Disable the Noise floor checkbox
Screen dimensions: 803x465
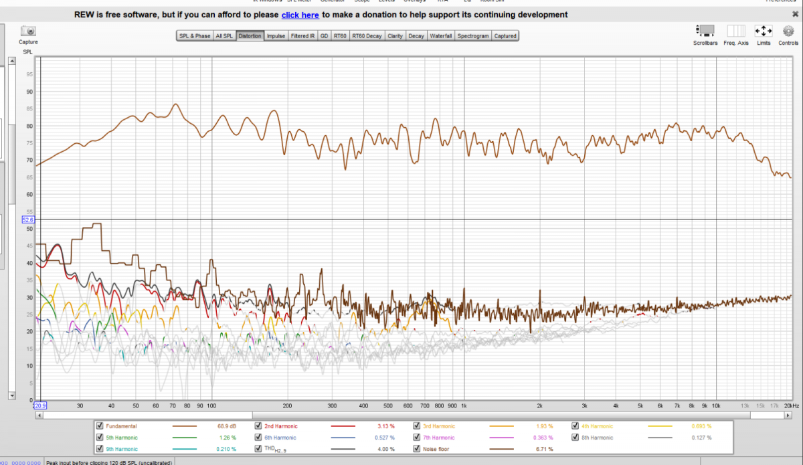(417, 449)
